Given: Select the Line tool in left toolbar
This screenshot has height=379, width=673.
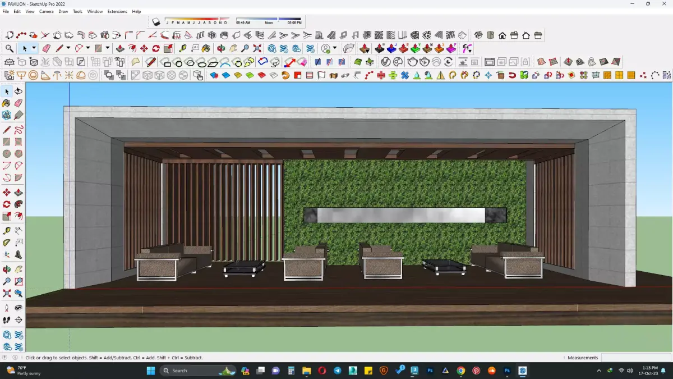Looking at the screenshot, I should (7, 130).
